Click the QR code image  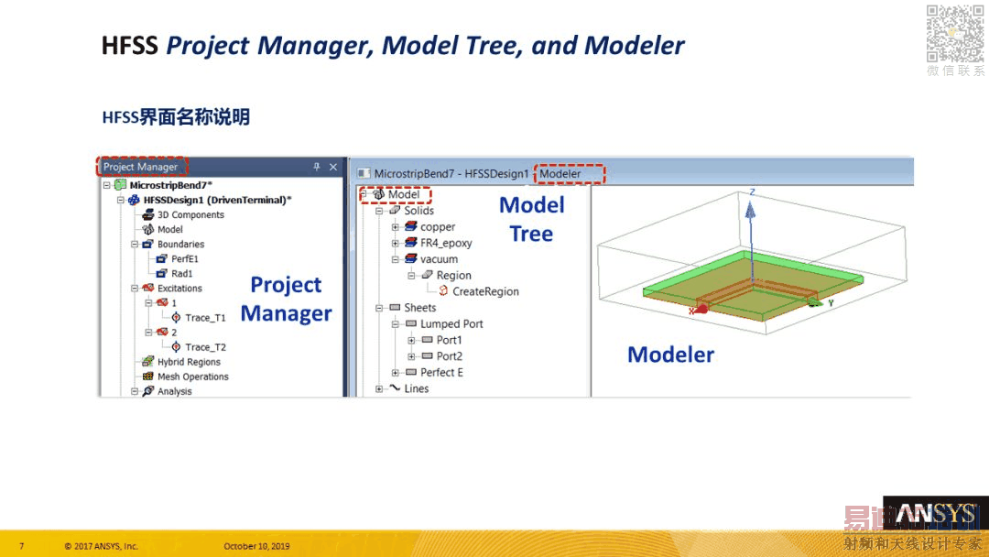pos(955,33)
